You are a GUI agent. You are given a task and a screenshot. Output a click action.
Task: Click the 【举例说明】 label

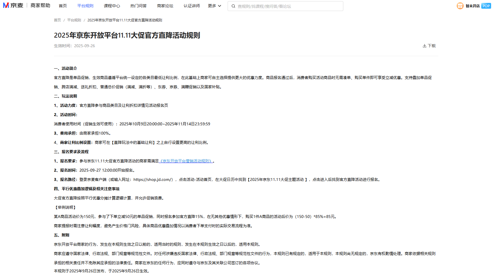[65, 207]
